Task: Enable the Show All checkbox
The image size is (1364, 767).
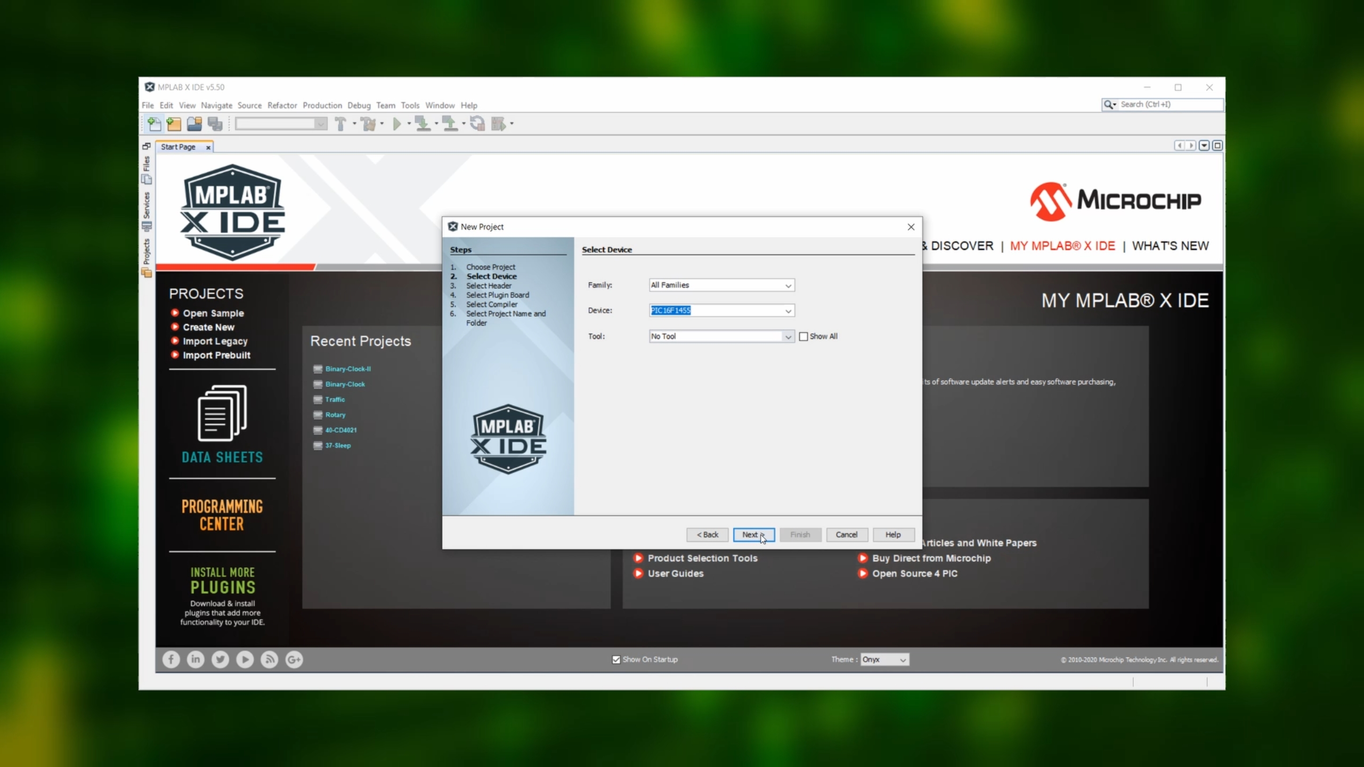Action: (x=803, y=336)
